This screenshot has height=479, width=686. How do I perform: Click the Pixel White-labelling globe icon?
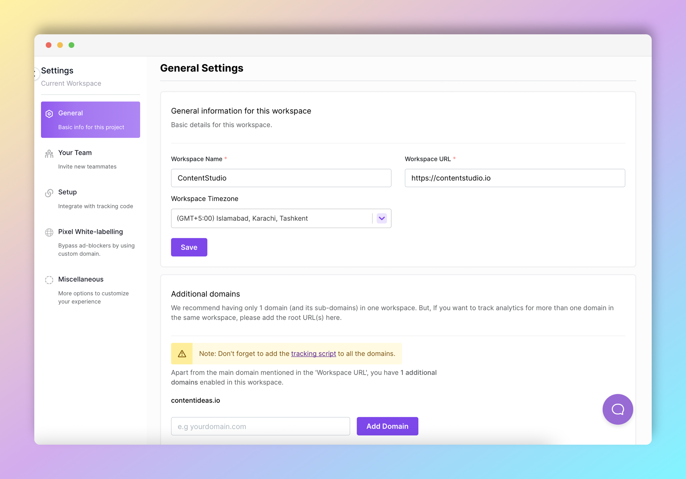tap(49, 232)
